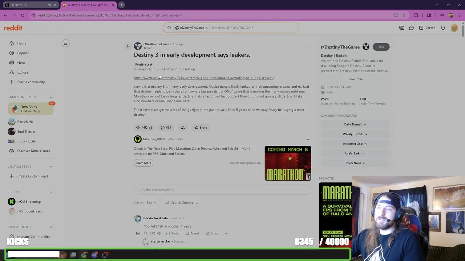Expand Weekly Threads bookmark

(x=355, y=134)
